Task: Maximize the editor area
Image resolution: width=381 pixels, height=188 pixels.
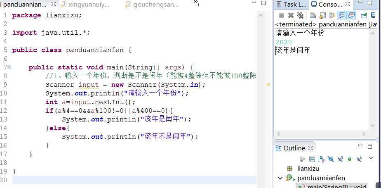Action: coord(263,3)
